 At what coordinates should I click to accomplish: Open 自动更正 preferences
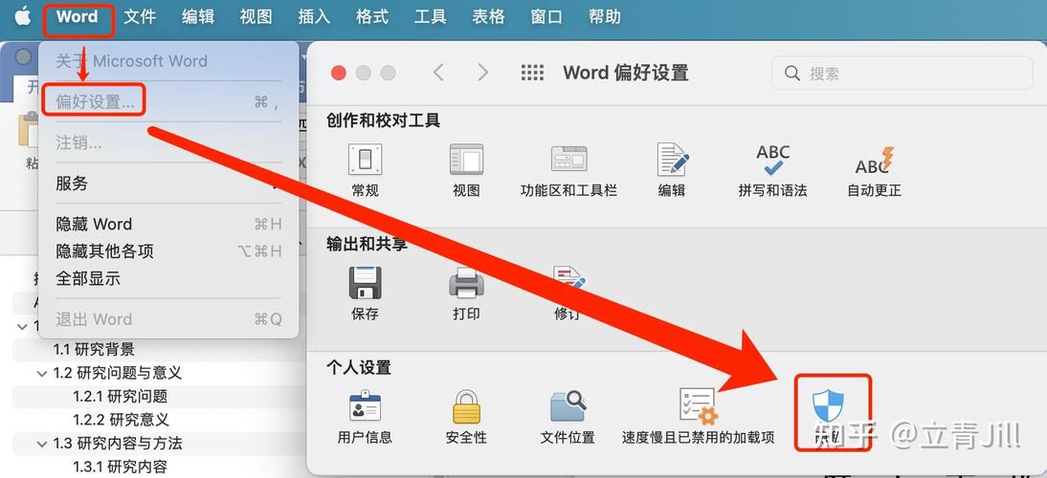874,160
